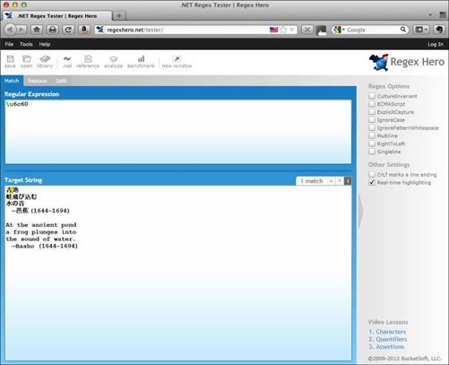Expand the address bar history dropdown arrow

point(292,30)
